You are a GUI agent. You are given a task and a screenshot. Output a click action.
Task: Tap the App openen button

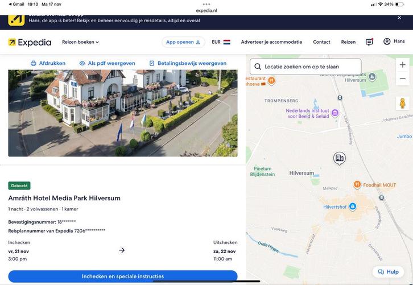[x=183, y=42]
